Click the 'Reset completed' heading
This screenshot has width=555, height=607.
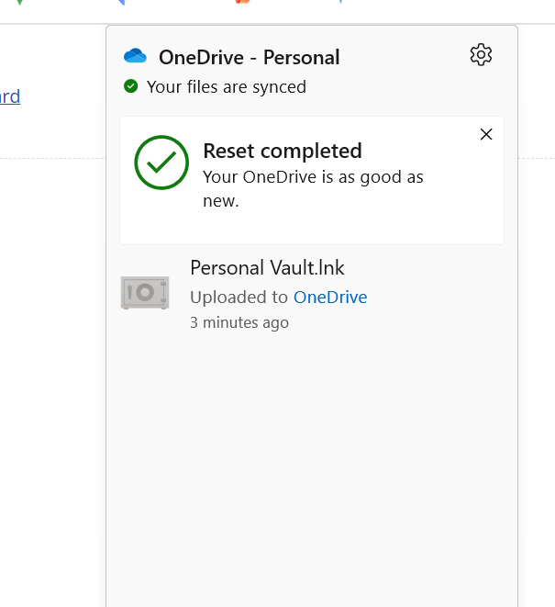tap(283, 151)
